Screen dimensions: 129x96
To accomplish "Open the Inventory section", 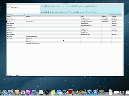I will pyautogui.click(x=84, y=6).
